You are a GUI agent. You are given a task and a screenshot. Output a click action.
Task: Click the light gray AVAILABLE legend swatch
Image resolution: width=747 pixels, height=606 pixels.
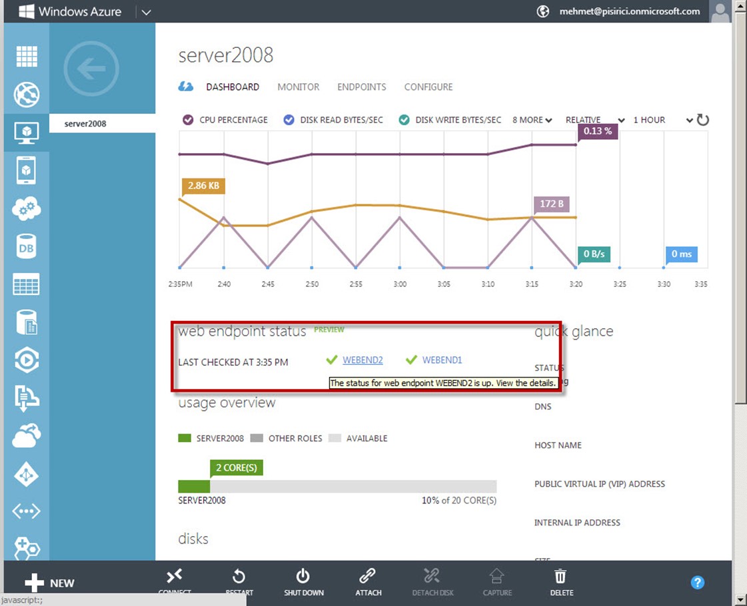pos(335,438)
